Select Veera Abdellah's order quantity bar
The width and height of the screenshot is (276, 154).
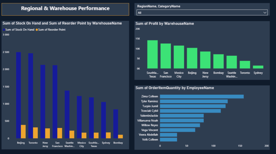coord(168,135)
